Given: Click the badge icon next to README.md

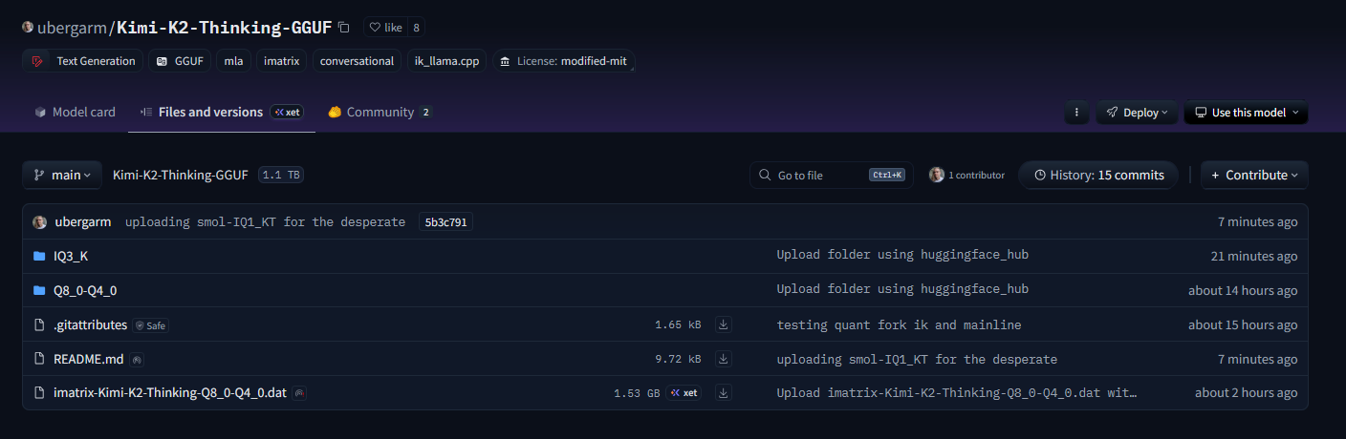Looking at the screenshot, I should pyautogui.click(x=137, y=360).
